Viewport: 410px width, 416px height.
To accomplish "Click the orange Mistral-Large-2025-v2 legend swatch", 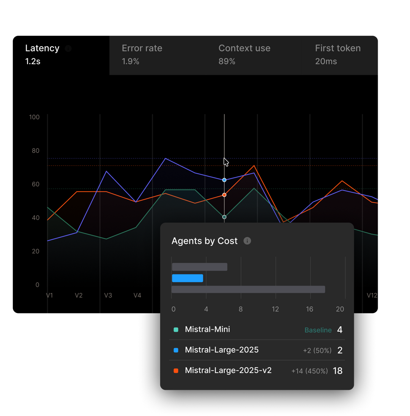I will click(176, 370).
